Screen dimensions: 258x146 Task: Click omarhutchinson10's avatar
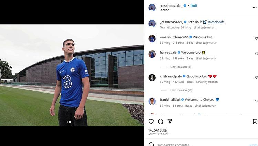[x=152, y=39]
